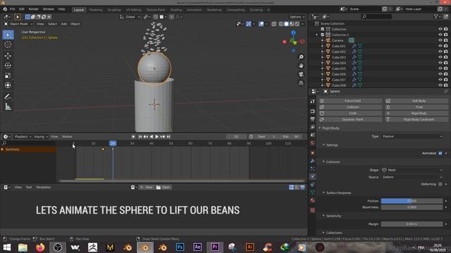The height and width of the screenshot is (253, 451).
Task: Toggle the Deforming checkbox
Action: click(440, 184)
